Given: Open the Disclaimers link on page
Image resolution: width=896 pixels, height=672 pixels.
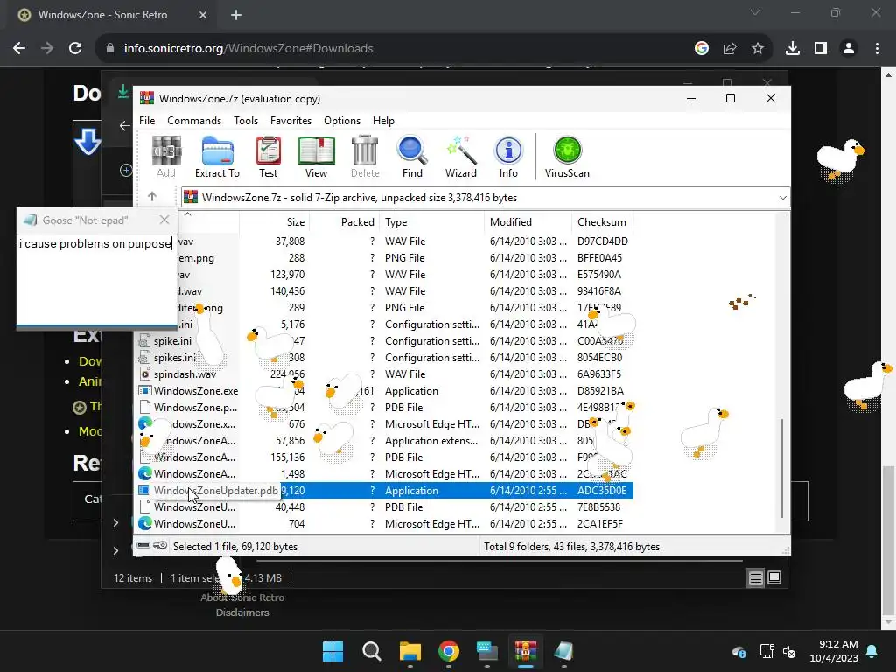Looking at the screenshot, I should pos(242,612).
